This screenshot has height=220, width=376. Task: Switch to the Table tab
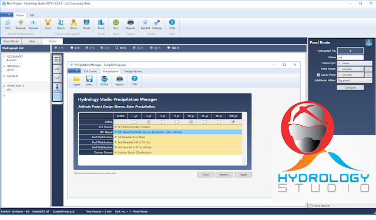tap(32, 41)
